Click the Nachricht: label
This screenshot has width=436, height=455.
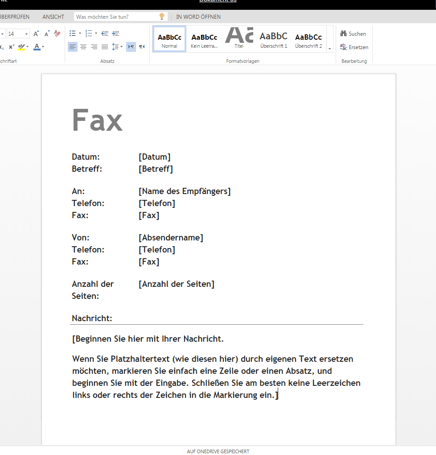pos(92,318)
